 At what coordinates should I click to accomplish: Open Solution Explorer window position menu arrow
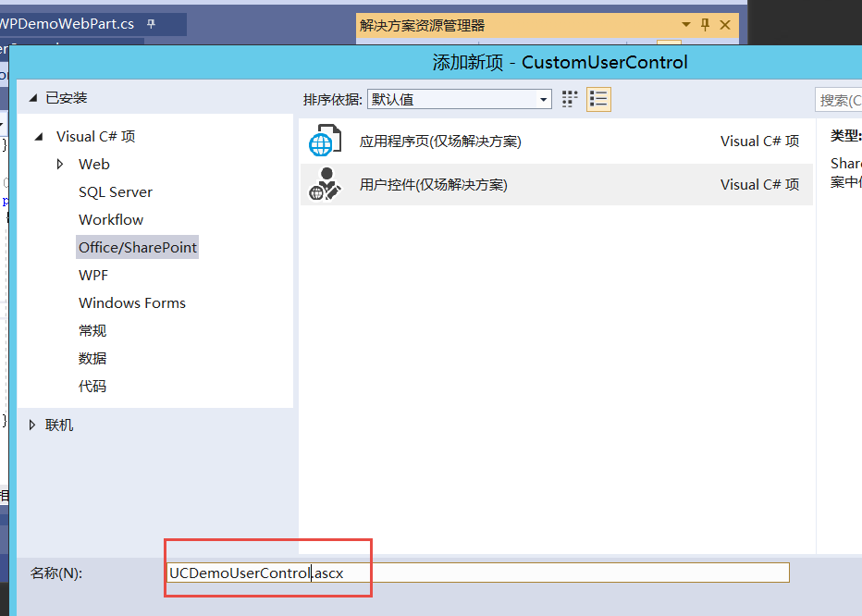[x=686, y=25]
